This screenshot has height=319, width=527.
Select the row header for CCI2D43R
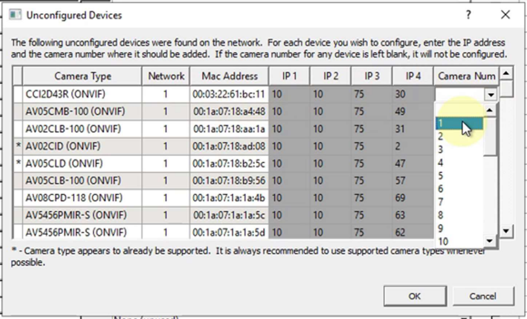[18, 94]
